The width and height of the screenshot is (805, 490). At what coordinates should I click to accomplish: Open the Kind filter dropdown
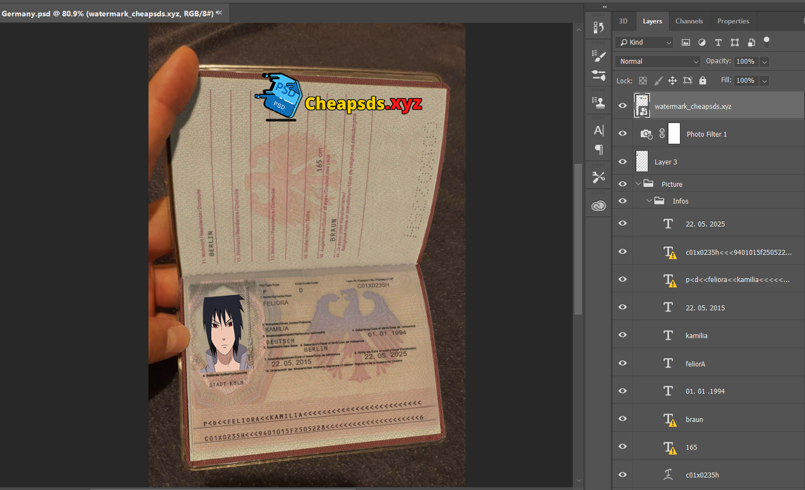(x=645, y=42)
